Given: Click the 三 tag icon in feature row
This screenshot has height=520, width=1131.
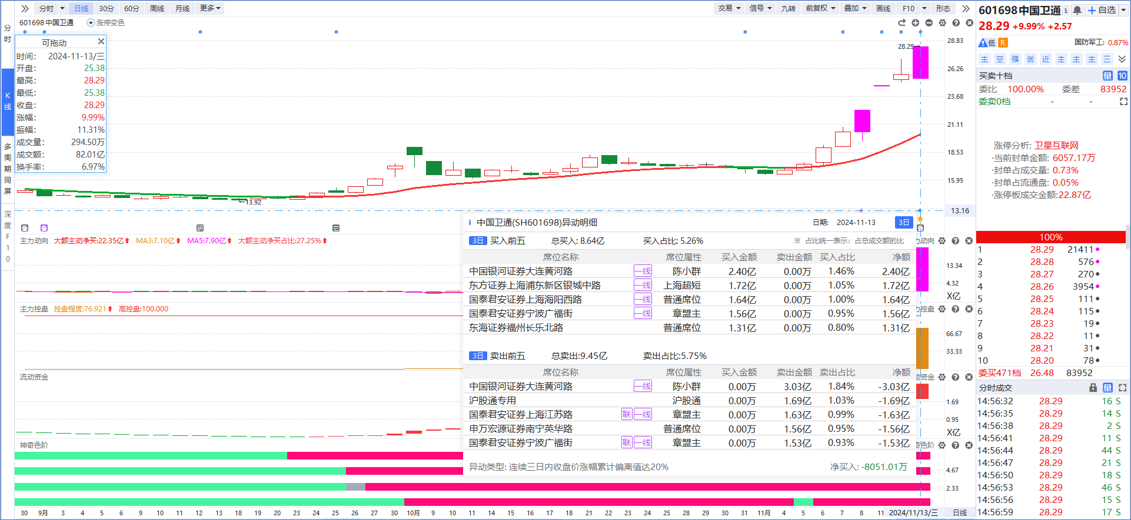Looking at the screenshot, I should click(x=1107, y=59).
